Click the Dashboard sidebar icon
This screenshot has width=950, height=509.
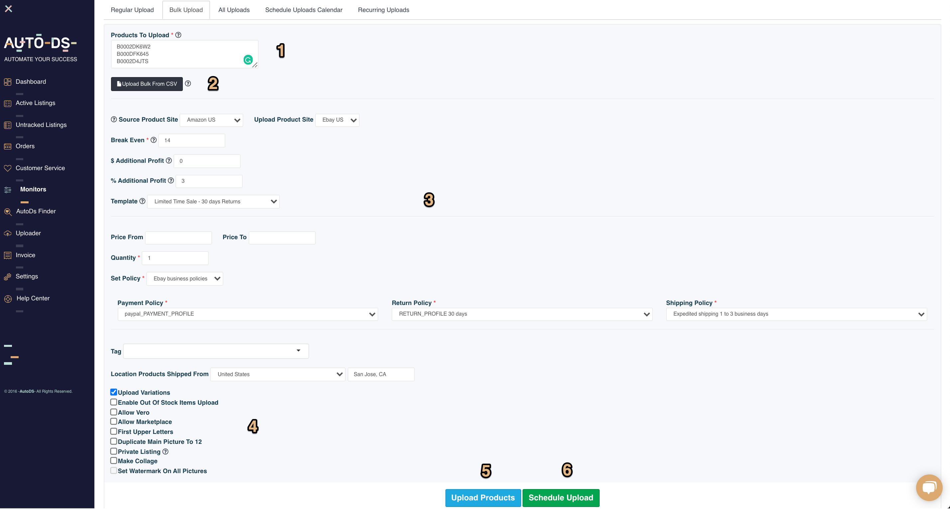(x=7, y=82)
